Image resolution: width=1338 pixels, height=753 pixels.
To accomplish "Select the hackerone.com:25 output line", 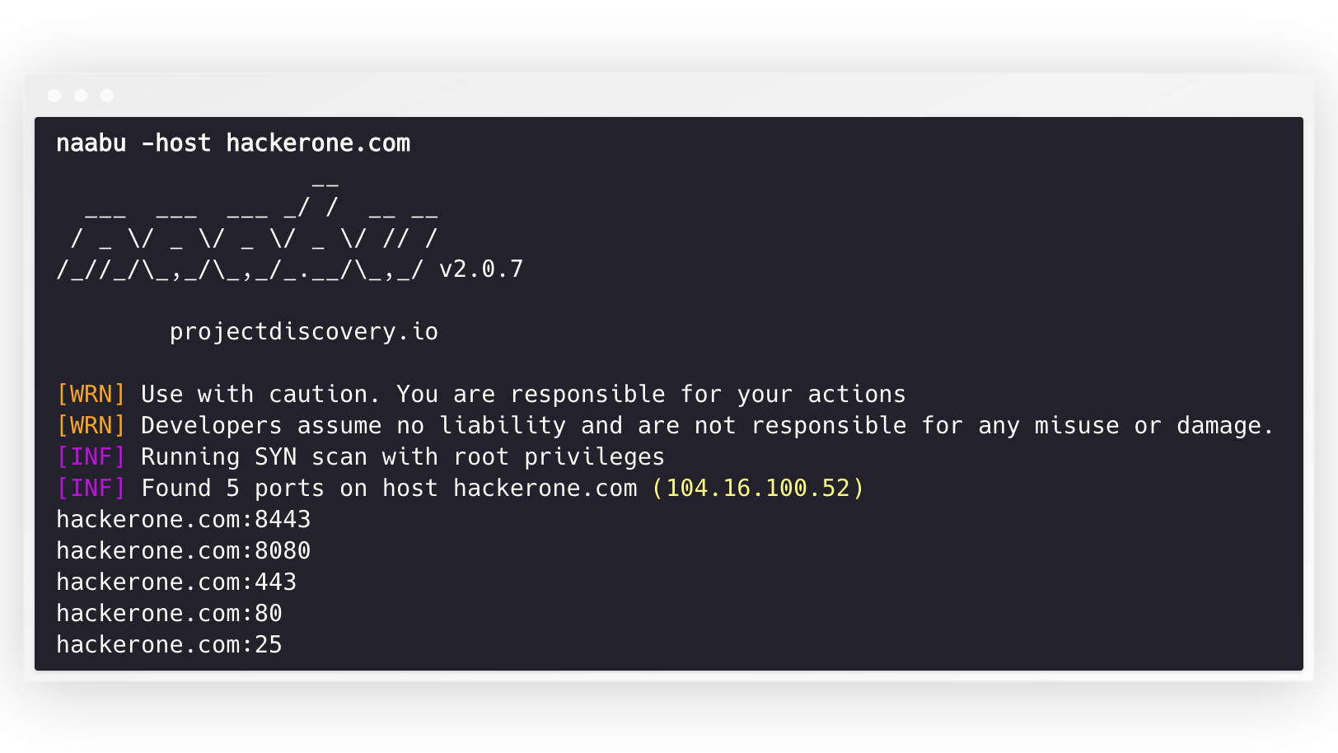I will click(169, 645).
